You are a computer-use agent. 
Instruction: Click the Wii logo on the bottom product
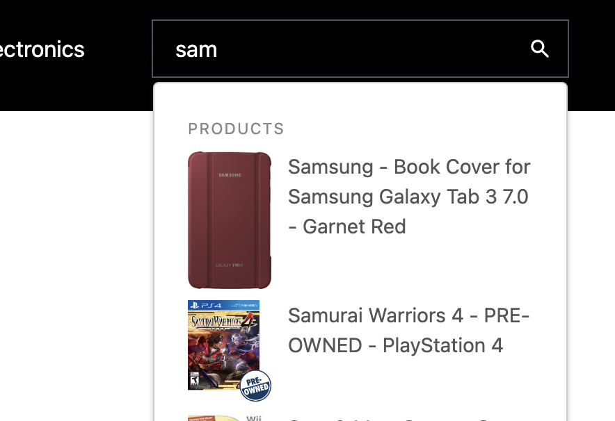coord(255,417)
